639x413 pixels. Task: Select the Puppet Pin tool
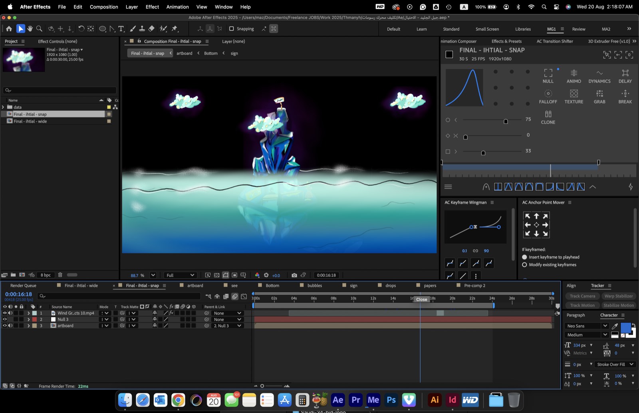coord(175,29)
